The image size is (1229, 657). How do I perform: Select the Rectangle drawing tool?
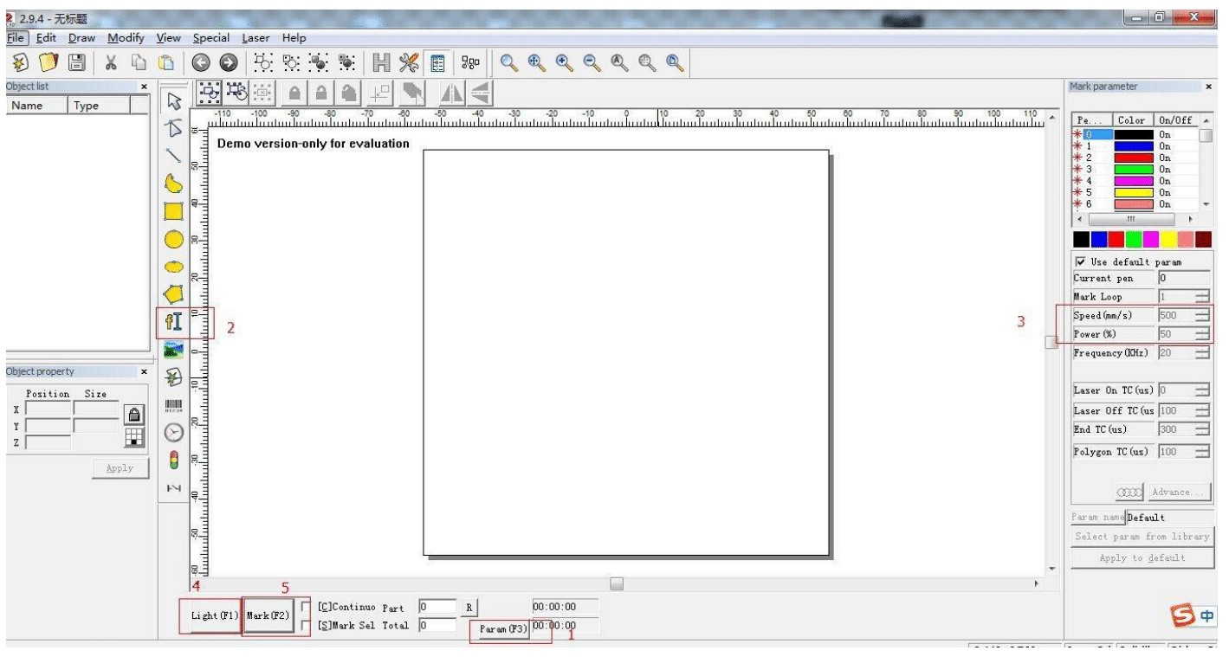pos(173,210)
